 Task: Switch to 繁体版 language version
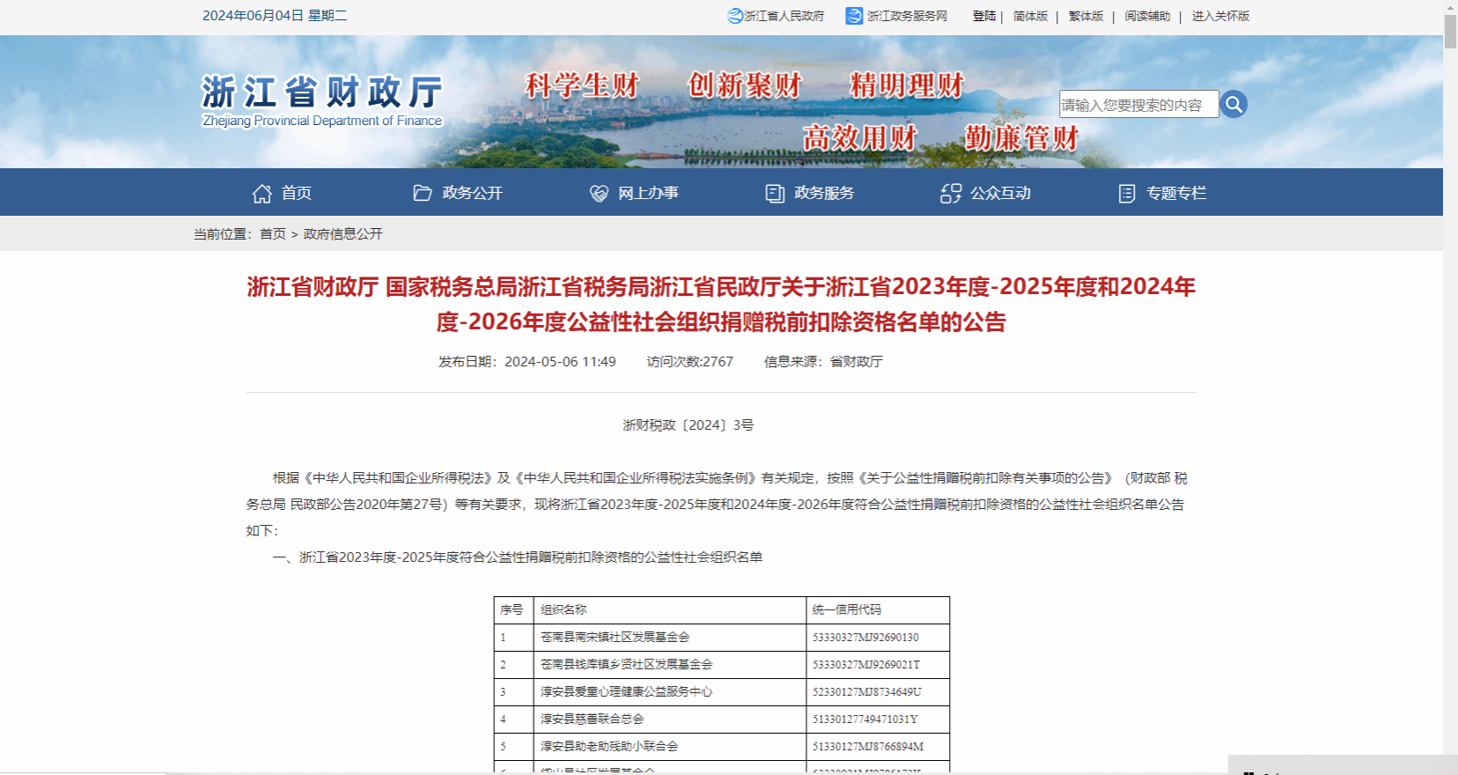click(x=1086, y=16)
